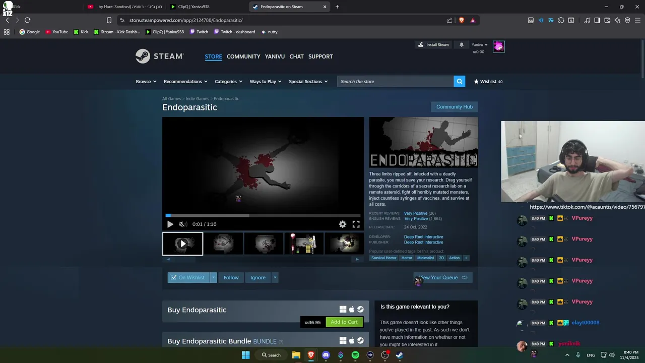
Task: Open Discord from the taskbar
Action: 326,355
